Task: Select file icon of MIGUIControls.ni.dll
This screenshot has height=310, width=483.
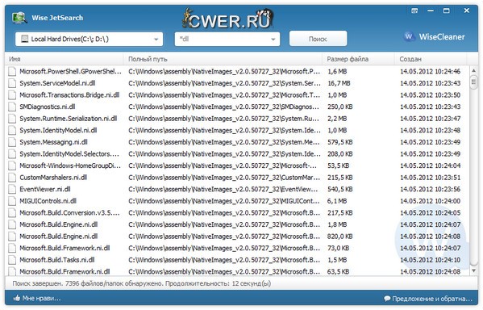Action: click(12, 201)
